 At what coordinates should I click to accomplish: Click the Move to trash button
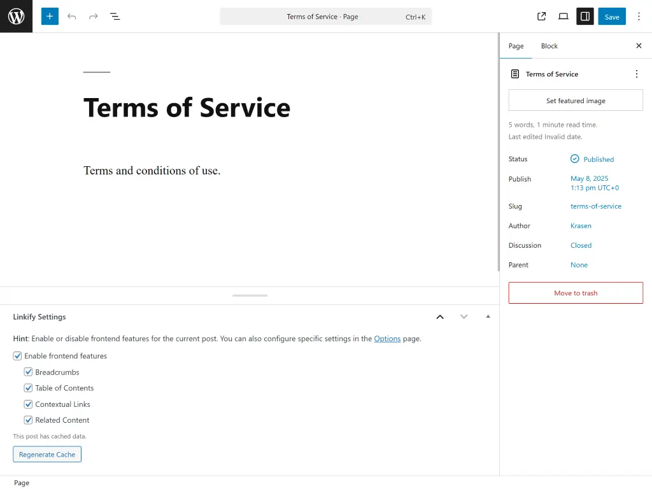click(x=575, y=293)
